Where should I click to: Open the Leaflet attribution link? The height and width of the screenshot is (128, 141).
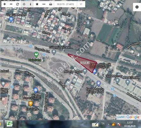[x=121, y=117]
